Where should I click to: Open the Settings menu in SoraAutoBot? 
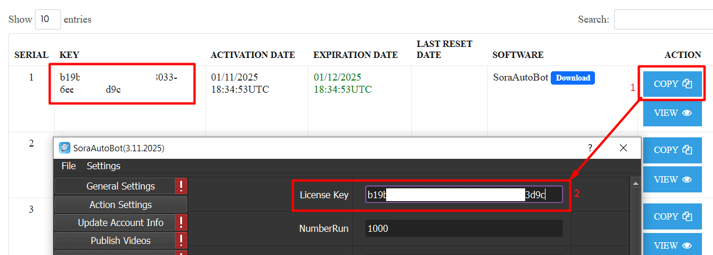pos(104,166)
